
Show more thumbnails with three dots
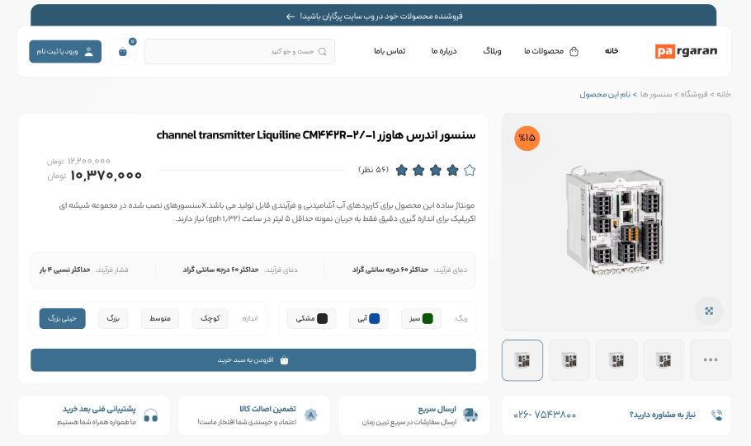point(711,360)
